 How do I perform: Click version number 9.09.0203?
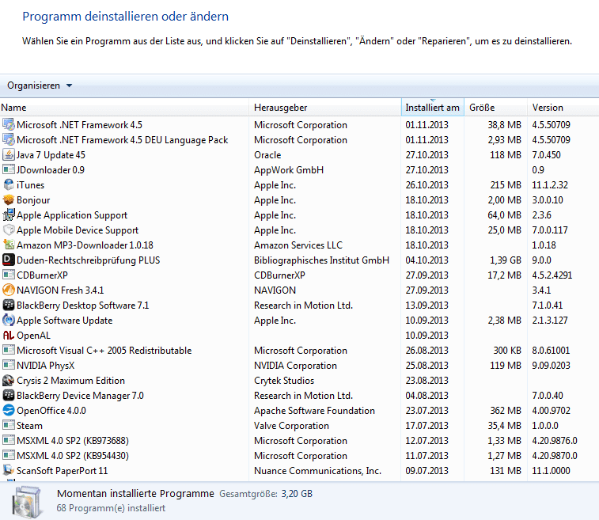551,366
